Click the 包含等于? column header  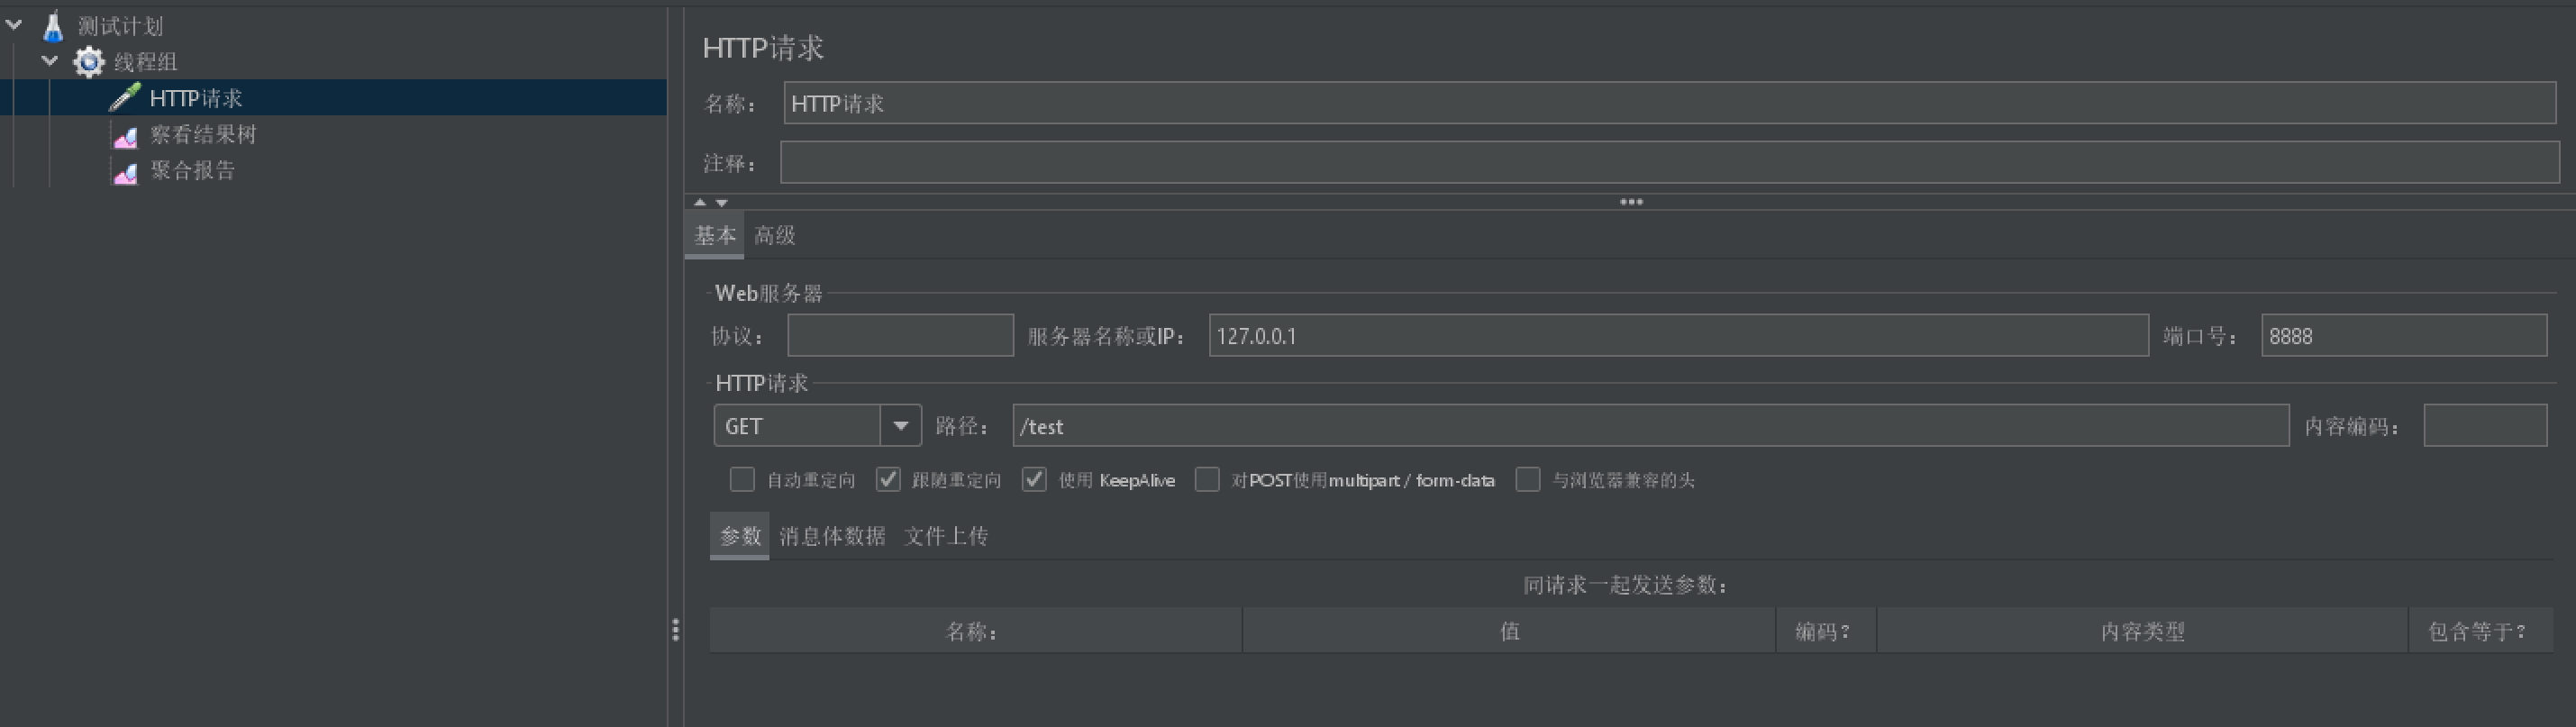click(2480, 631)
